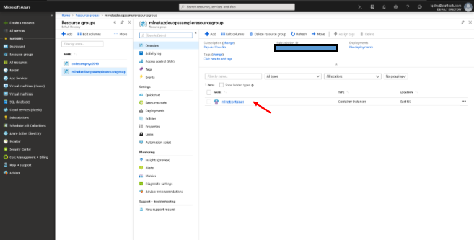The height and width of the screenshot is (240, 474).
Task: Open the All locations dropdown
Action: click(353, 76)
